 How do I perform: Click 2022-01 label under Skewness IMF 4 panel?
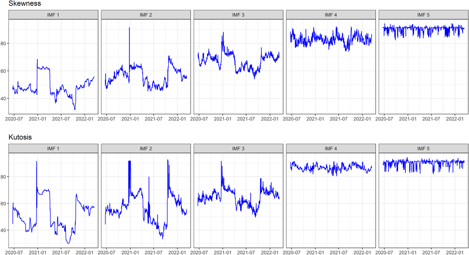click(x=362, y=119)
